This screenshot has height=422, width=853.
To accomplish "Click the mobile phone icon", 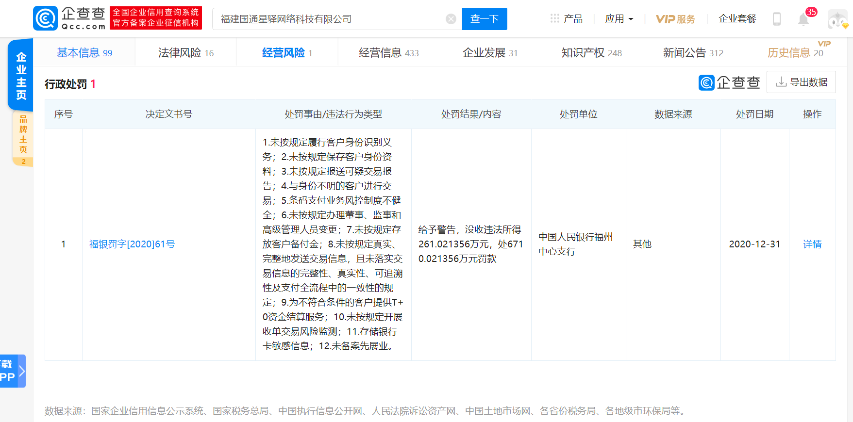I will (x=777, y=19).
